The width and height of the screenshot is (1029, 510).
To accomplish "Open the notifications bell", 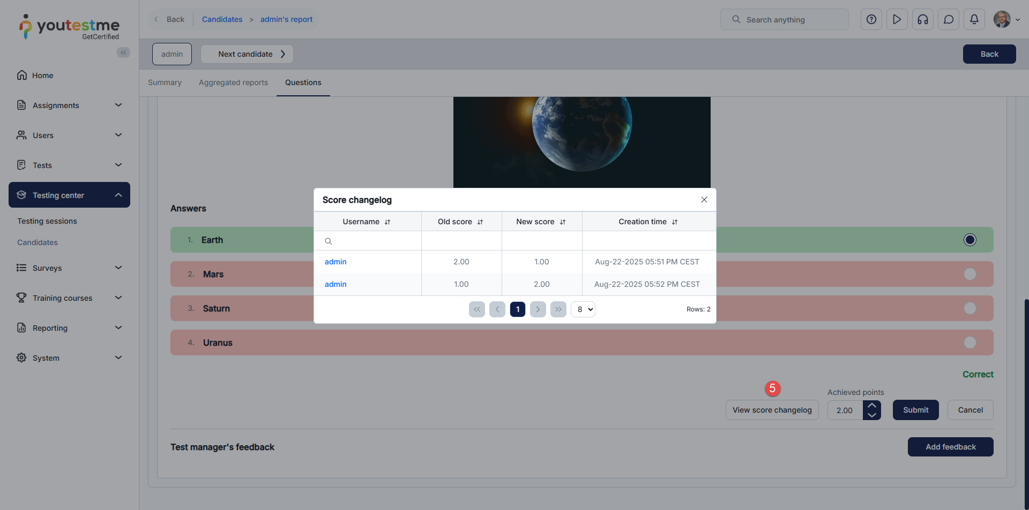I will click(974, 20).
